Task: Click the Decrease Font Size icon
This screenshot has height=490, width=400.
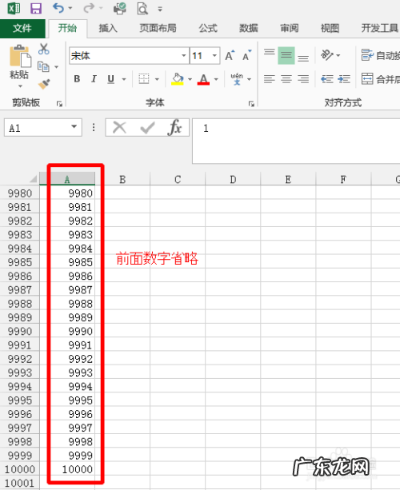Action: tap(246, 55)
